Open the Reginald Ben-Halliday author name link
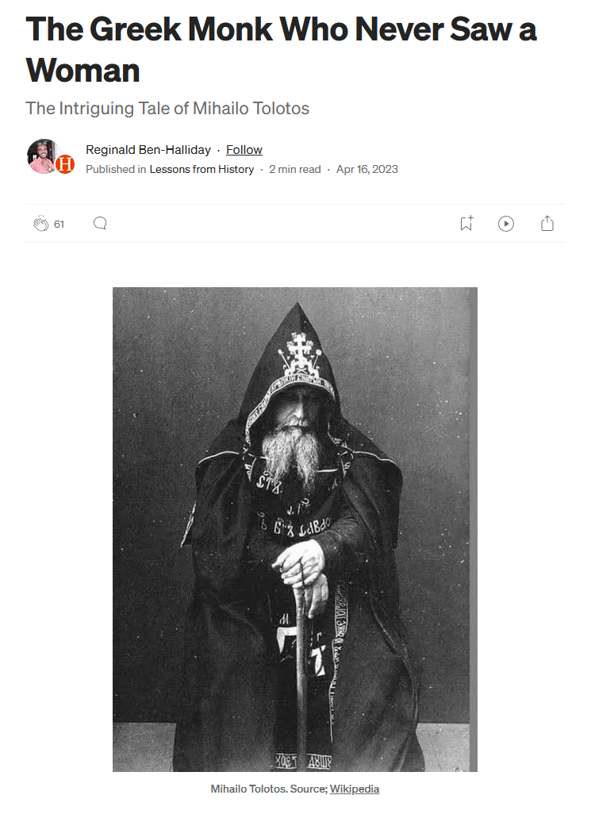Screen dimensions: 614x818 (148, 150)
